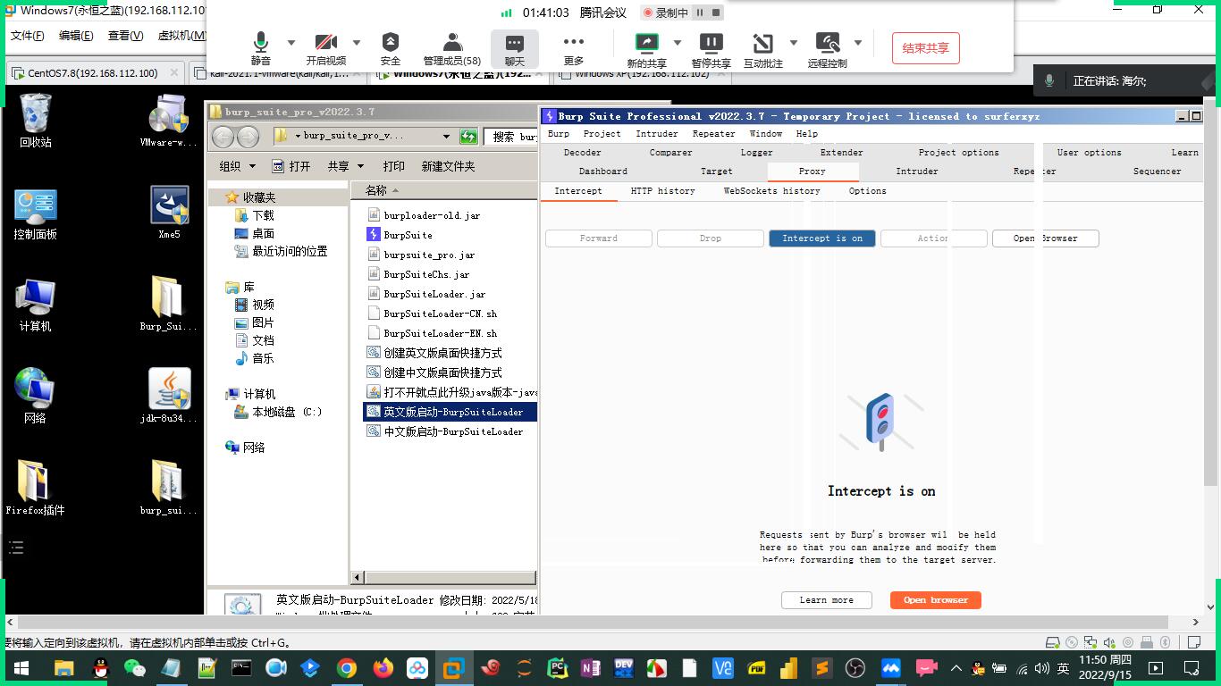Expand the arrow next to 静音
This screenshot has height=686, width=1221.
(291, 43)
